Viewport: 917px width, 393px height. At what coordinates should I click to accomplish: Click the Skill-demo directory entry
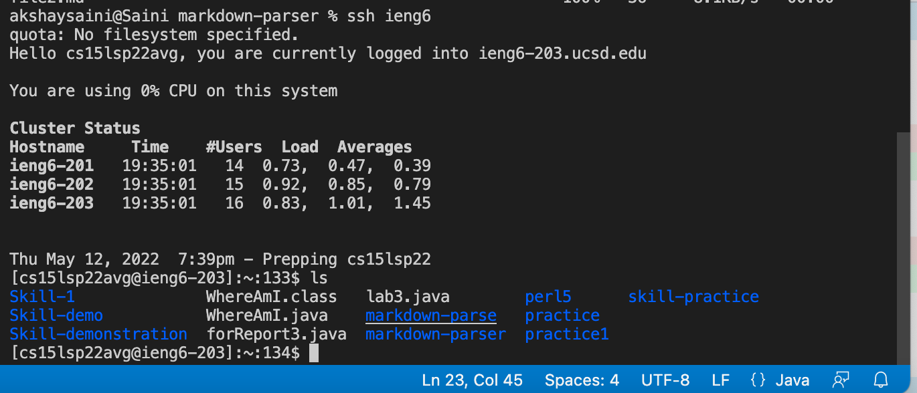tap(56, 315)
